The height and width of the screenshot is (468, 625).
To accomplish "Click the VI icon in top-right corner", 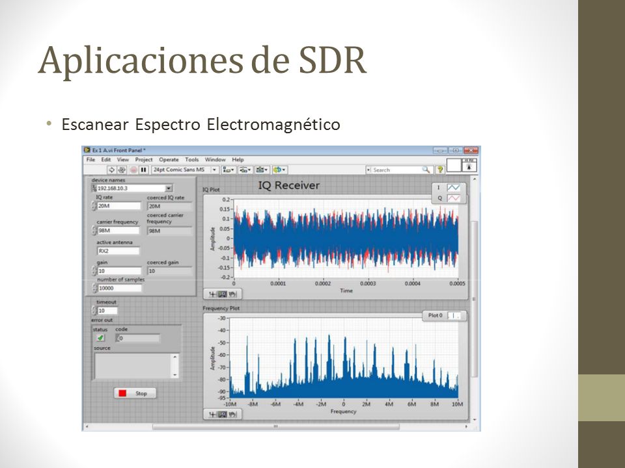I will pyautogui.click(x=469, y=165).
